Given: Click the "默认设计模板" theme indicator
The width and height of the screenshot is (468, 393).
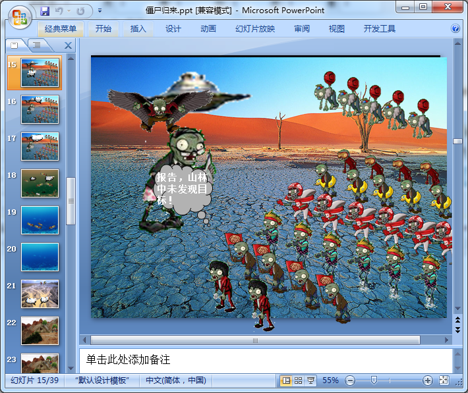Looking at the screenshot, I should 102,380.
